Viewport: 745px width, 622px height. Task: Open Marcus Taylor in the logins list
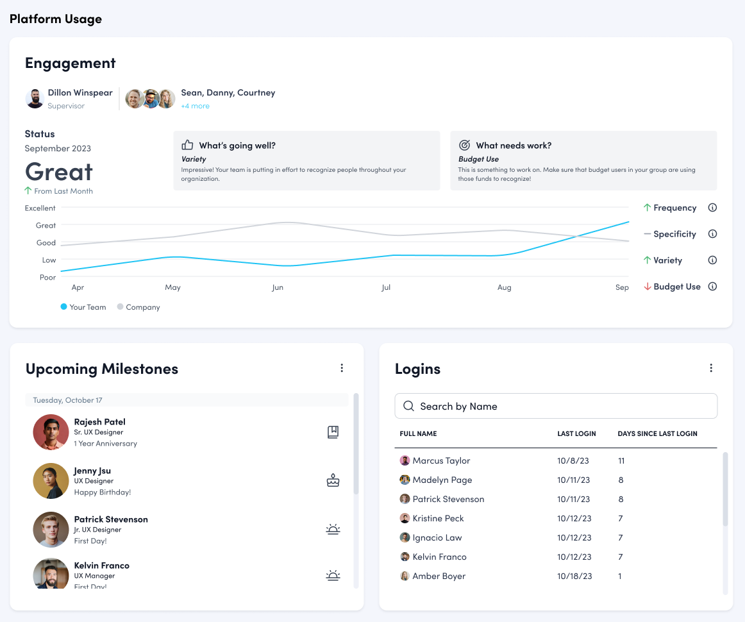pyautogui.click(x=441, y=460)
